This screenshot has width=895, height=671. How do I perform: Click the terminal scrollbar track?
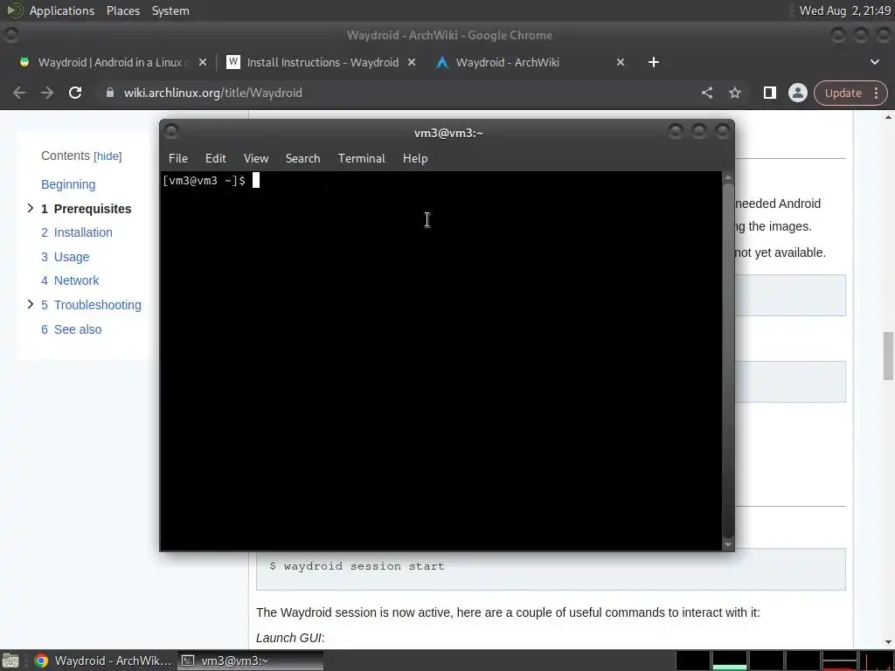tap(728, 361)
